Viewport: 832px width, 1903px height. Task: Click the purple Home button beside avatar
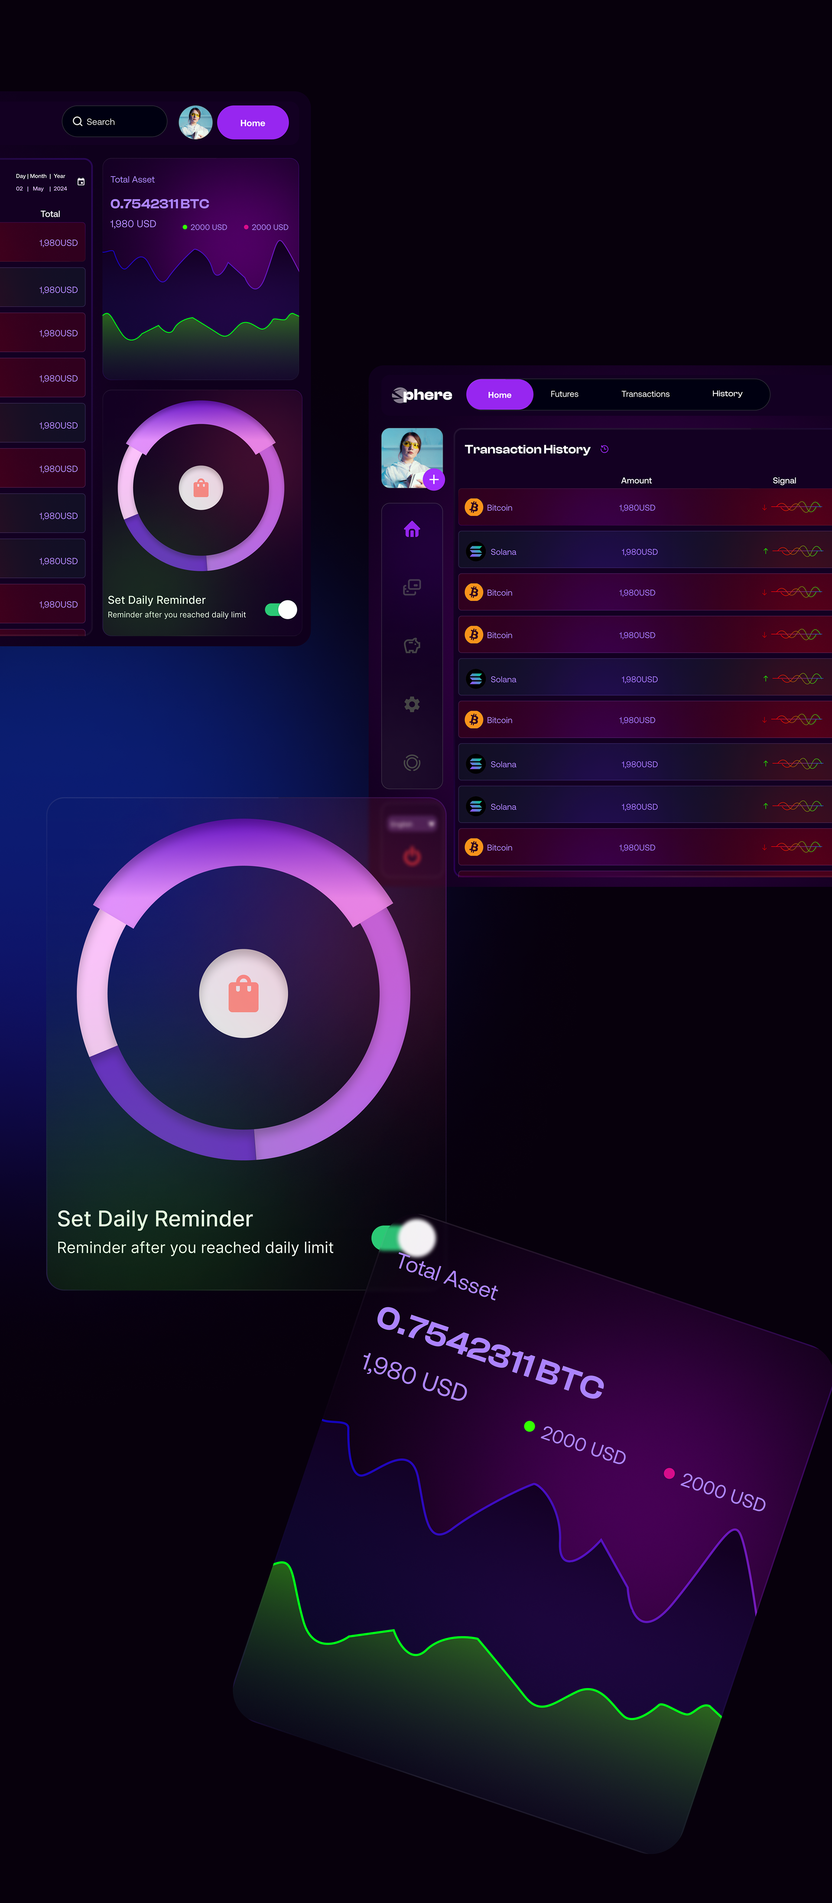253,123
